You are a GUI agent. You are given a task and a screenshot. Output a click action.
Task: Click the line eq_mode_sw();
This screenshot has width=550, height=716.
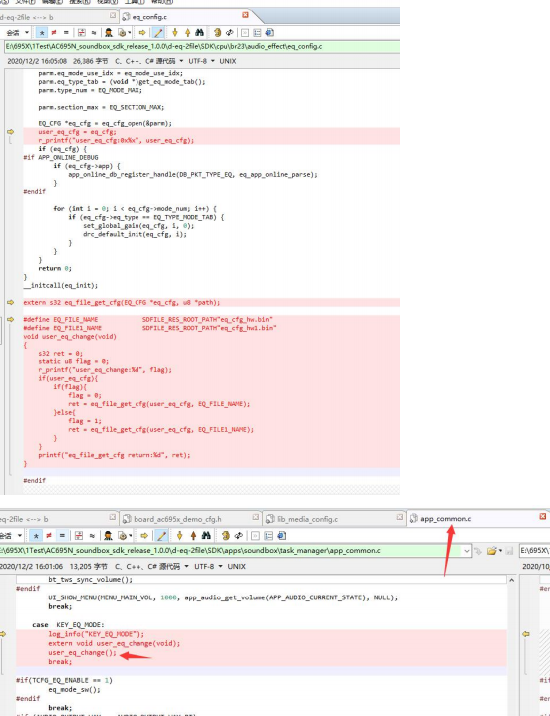tap(74, 689)
